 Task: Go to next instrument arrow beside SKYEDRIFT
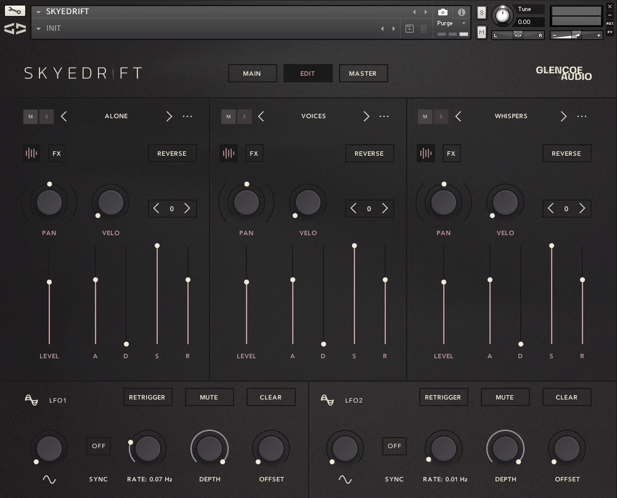tap(426, 12)
